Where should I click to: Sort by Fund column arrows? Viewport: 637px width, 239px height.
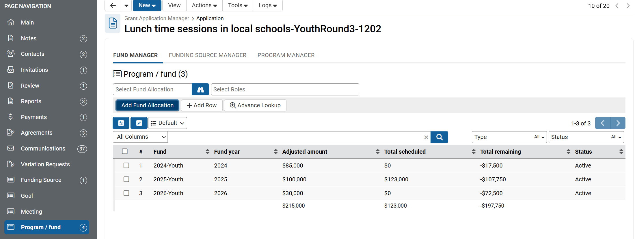207,152
